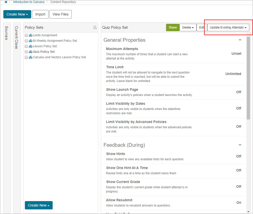Click the home icon in breadcrumb
The image size is (253, 214).
tap(6, 2)
